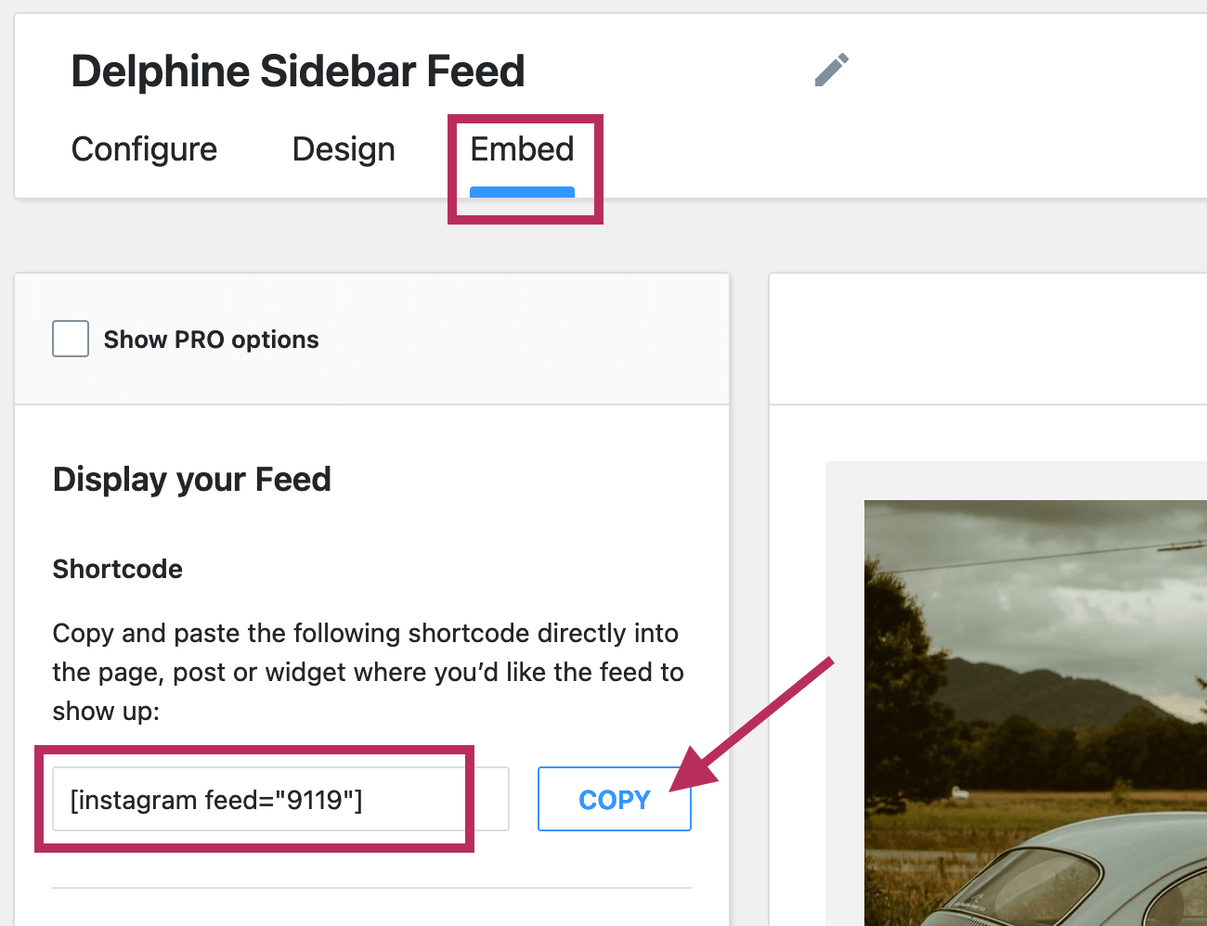
Task: Click the empty header of the preview panel
Action: point(988,339)
